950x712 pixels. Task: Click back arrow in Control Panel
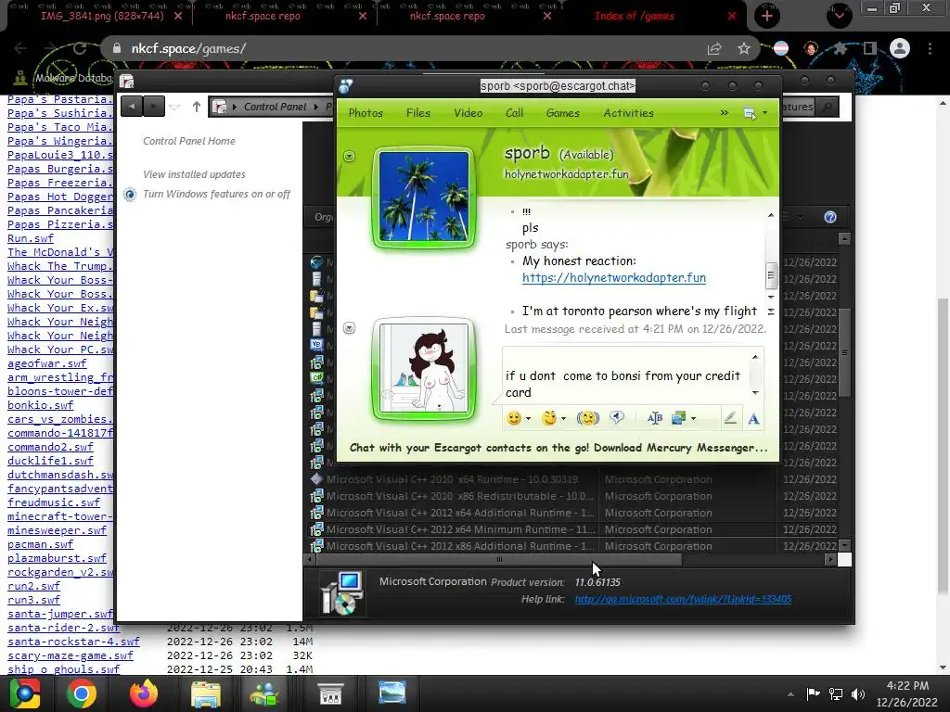(x=132, y=107)
